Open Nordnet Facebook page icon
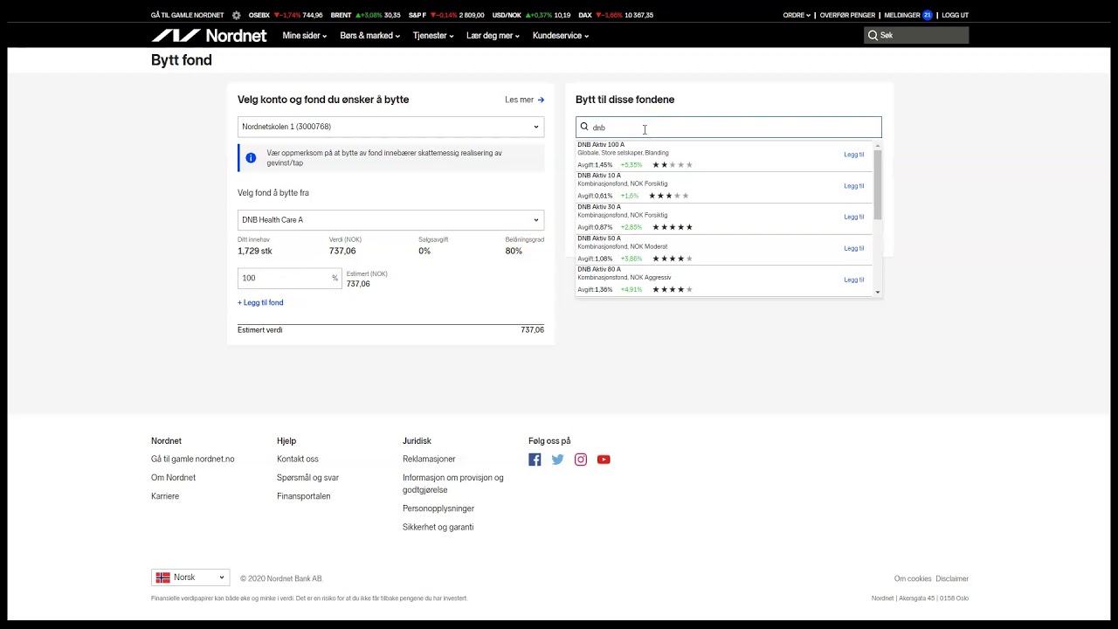 (535, 460)
